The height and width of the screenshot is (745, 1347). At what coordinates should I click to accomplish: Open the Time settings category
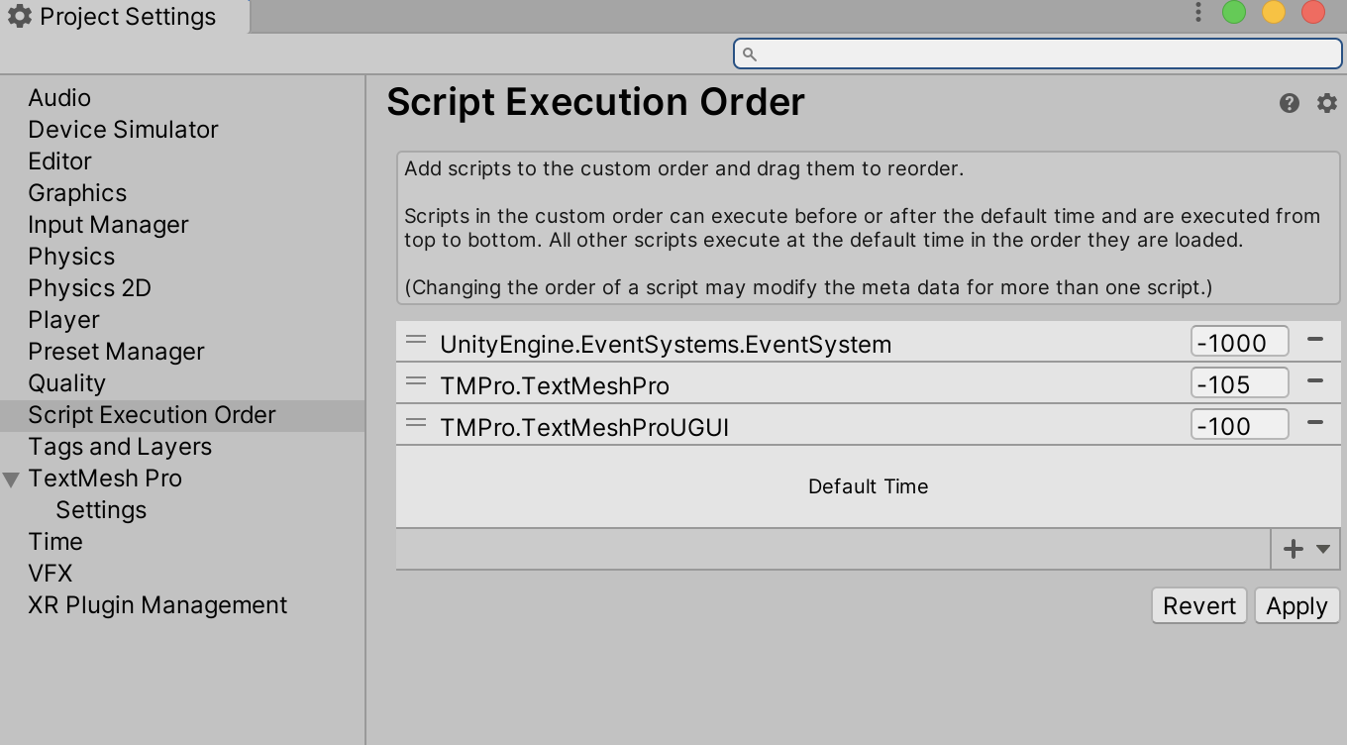pyautogui.click(x=55, y=542)
